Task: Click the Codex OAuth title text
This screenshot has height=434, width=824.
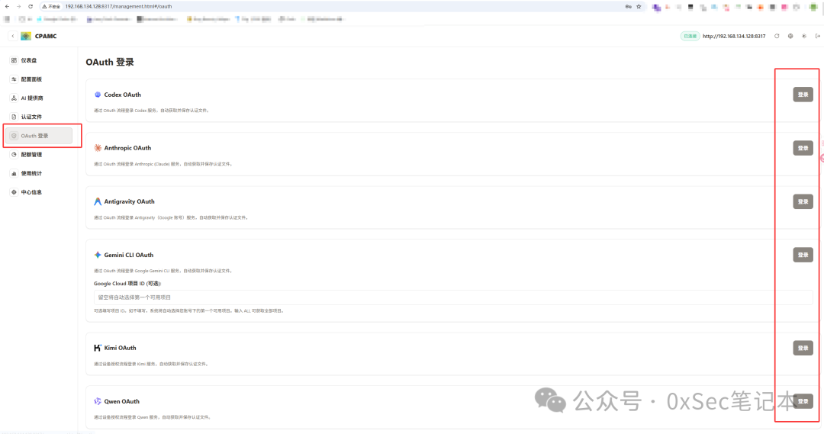Action: click(122, 95)
